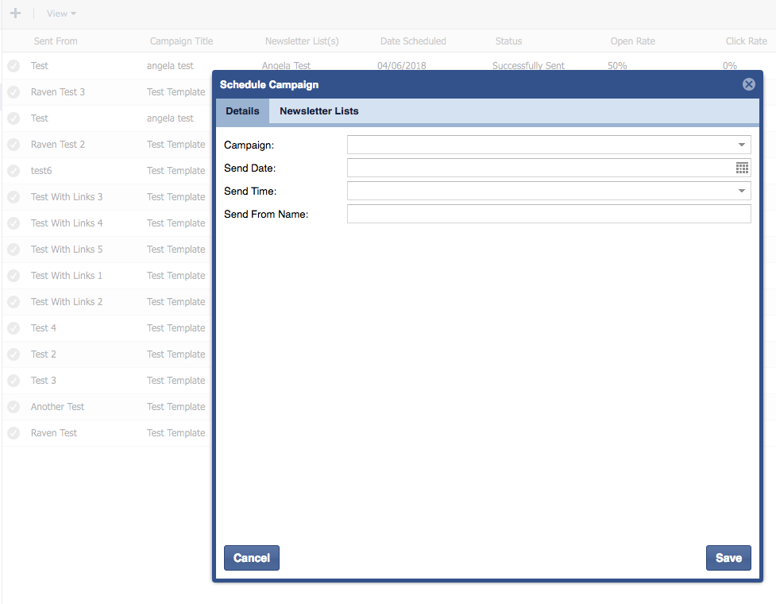
Task: Mark the check circle on Test 4 row
Action: [x=14, y=328]
